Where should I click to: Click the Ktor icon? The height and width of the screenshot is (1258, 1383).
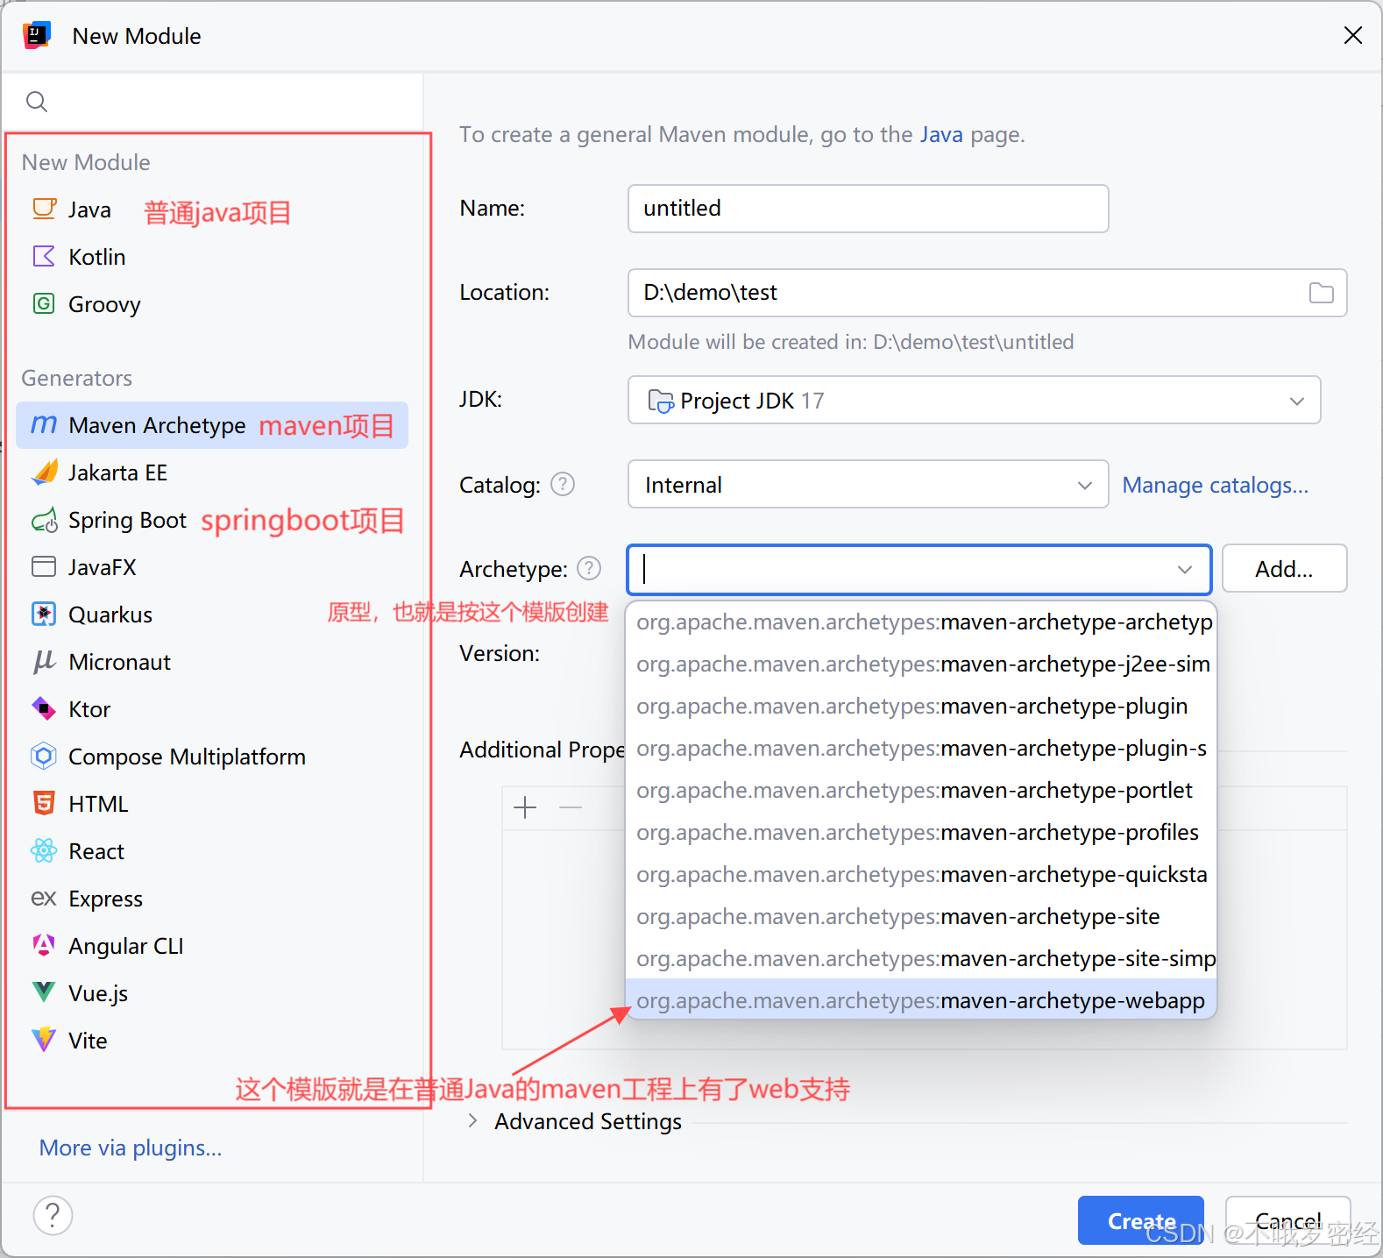tap(44, 708)
